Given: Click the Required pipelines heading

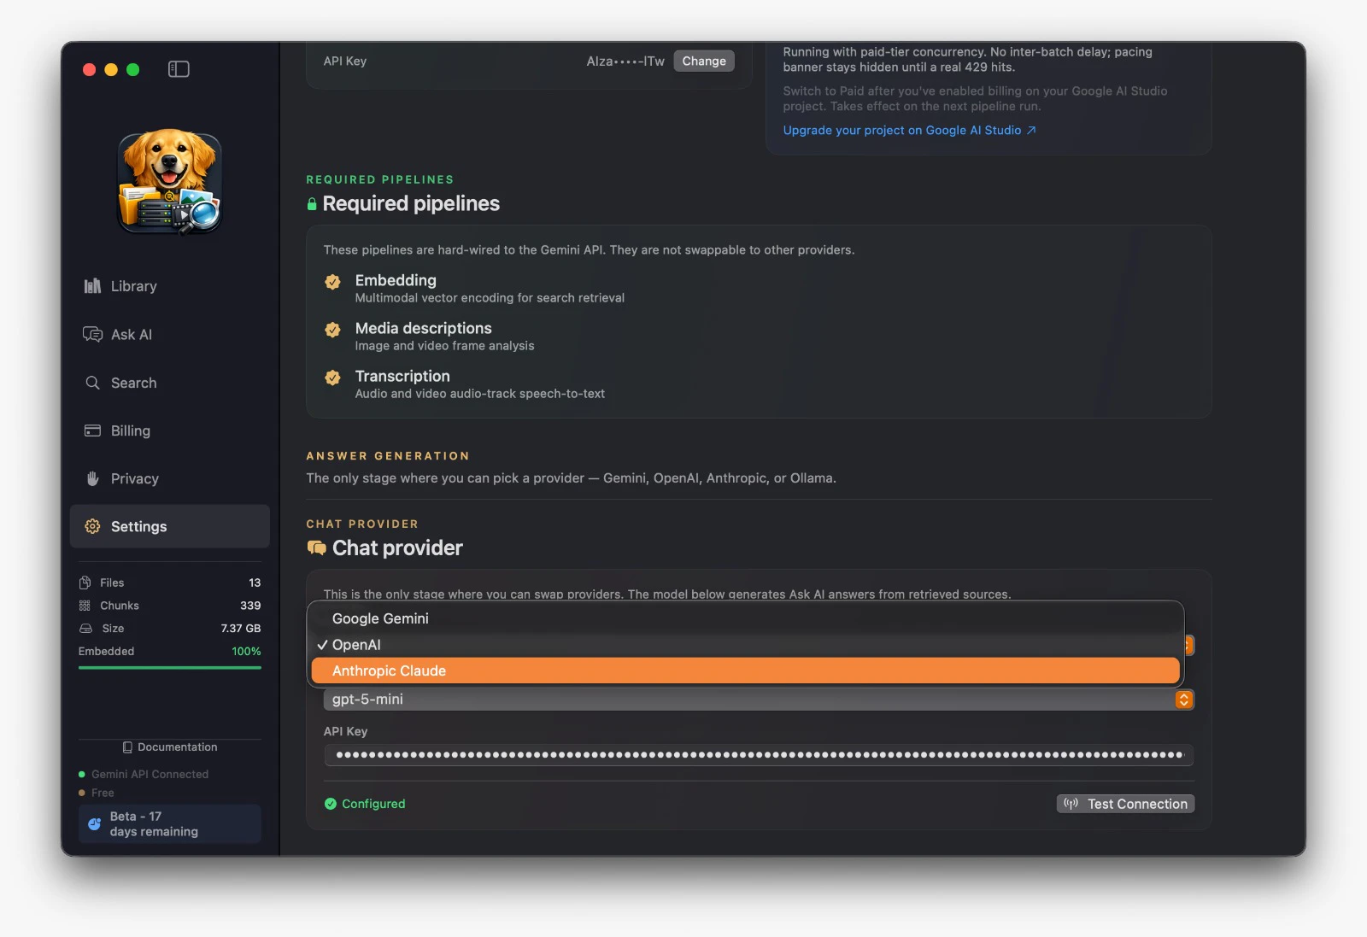Looking at the screenshot, I should (411, 204).
